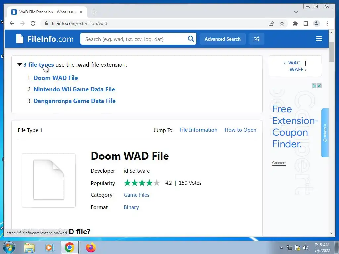Click the scrollbar up arrow
The width and height of the screenshot is (339, 254).
[x=331, y=33]
